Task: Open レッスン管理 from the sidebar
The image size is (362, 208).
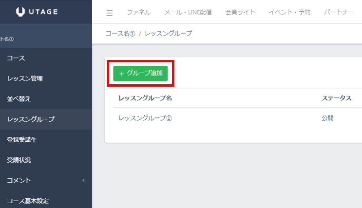Action: click(25, 78)
